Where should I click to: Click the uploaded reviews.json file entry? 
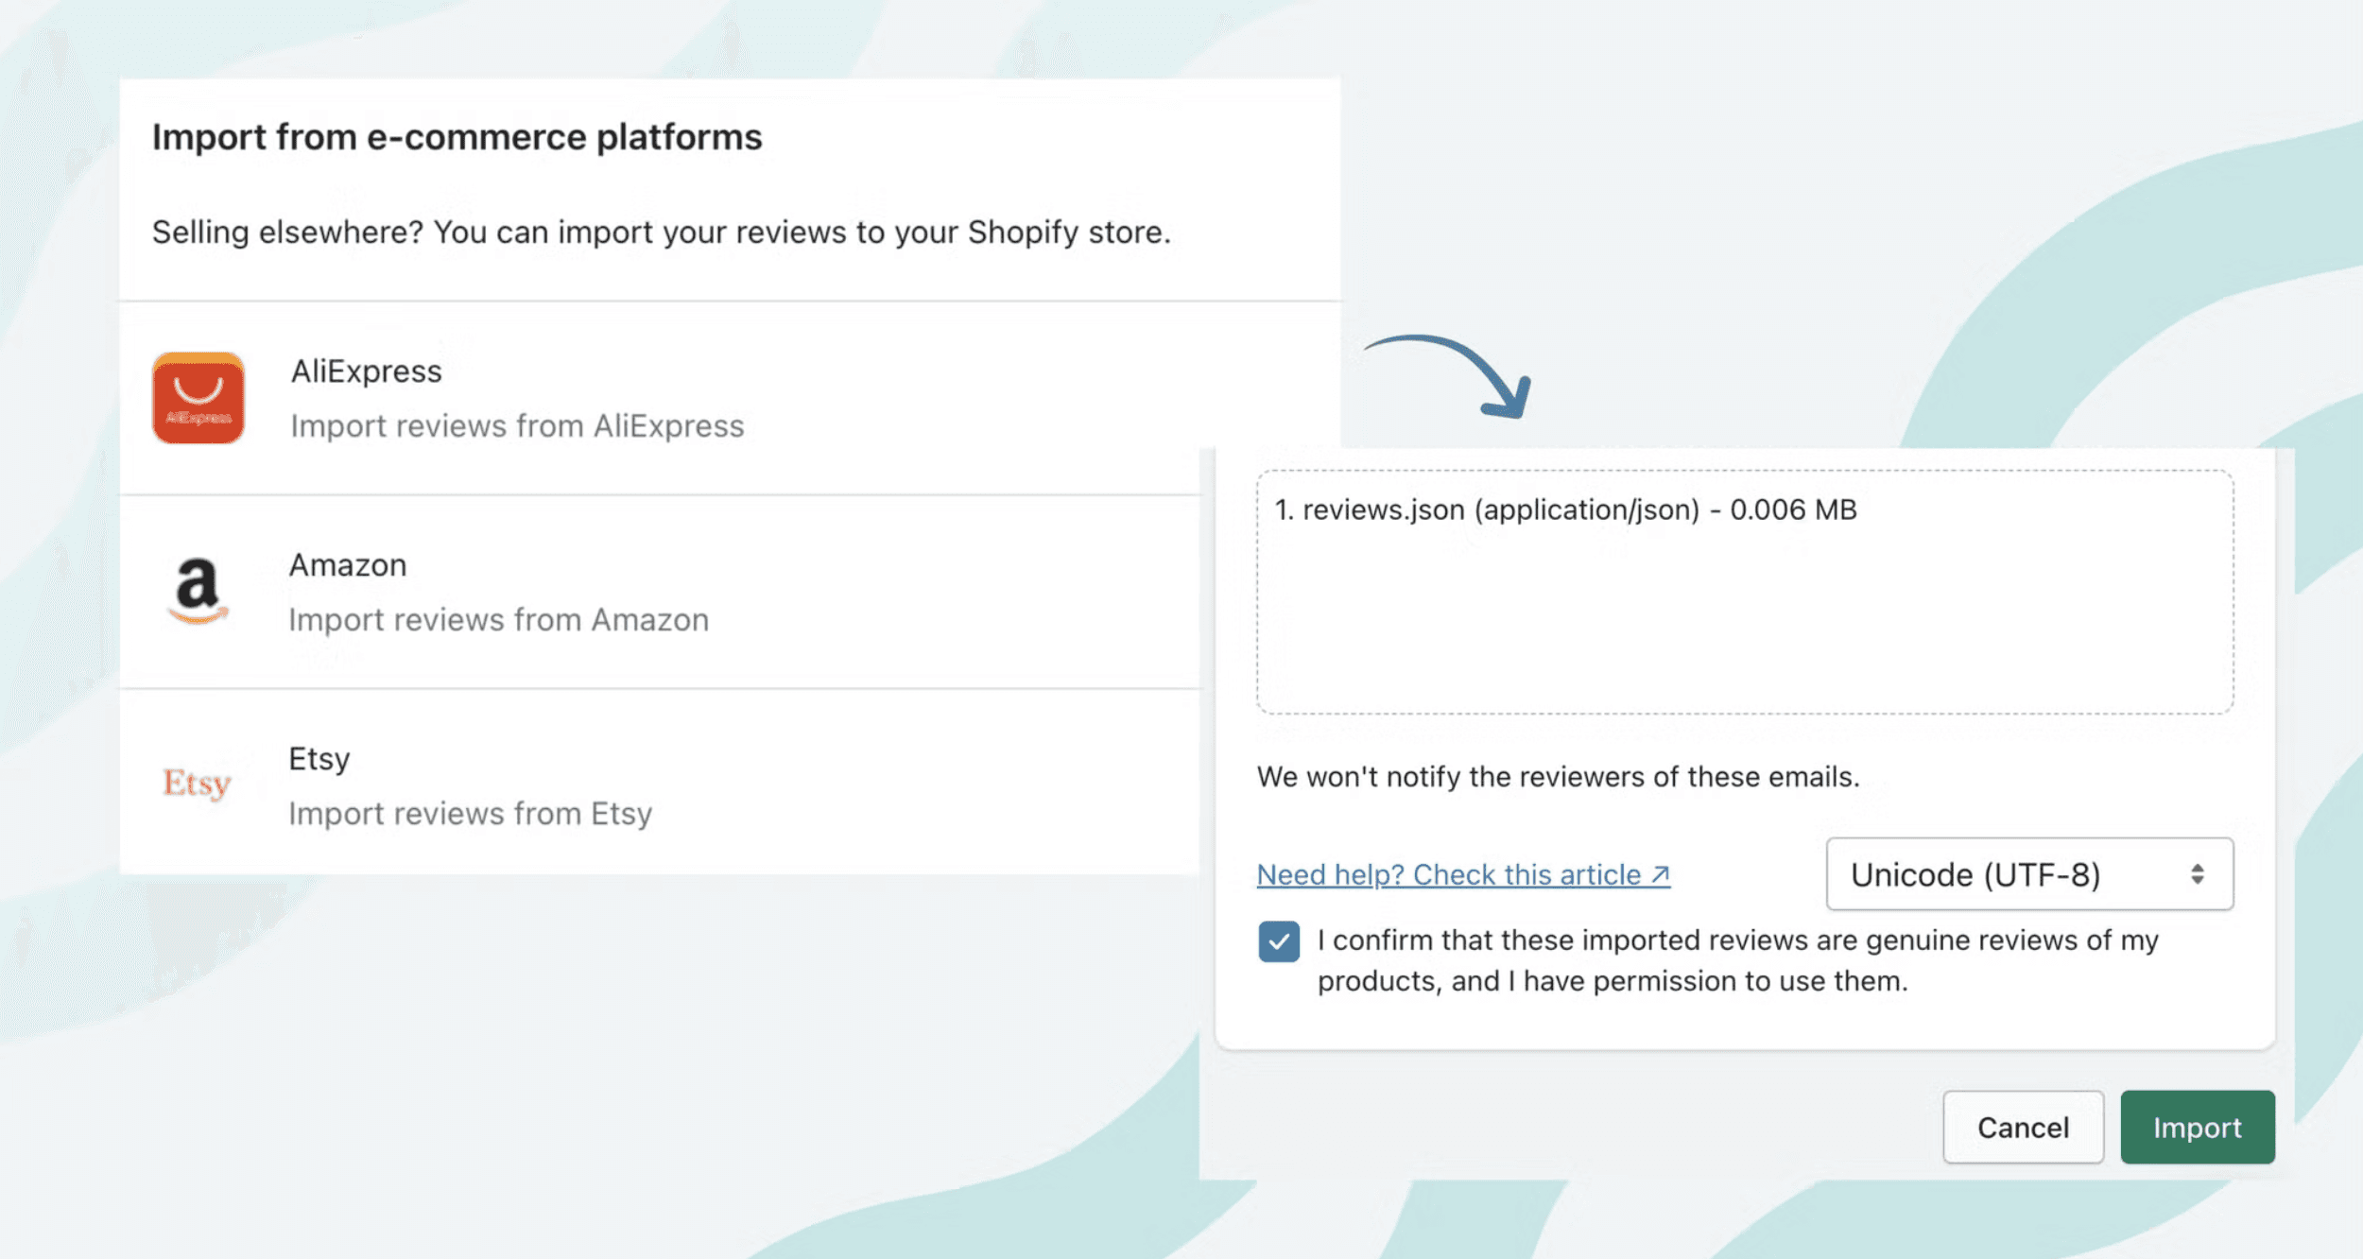click(1565, 510)
